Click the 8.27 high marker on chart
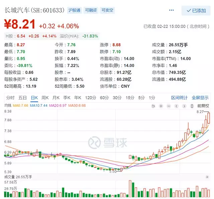 [200, 112]
